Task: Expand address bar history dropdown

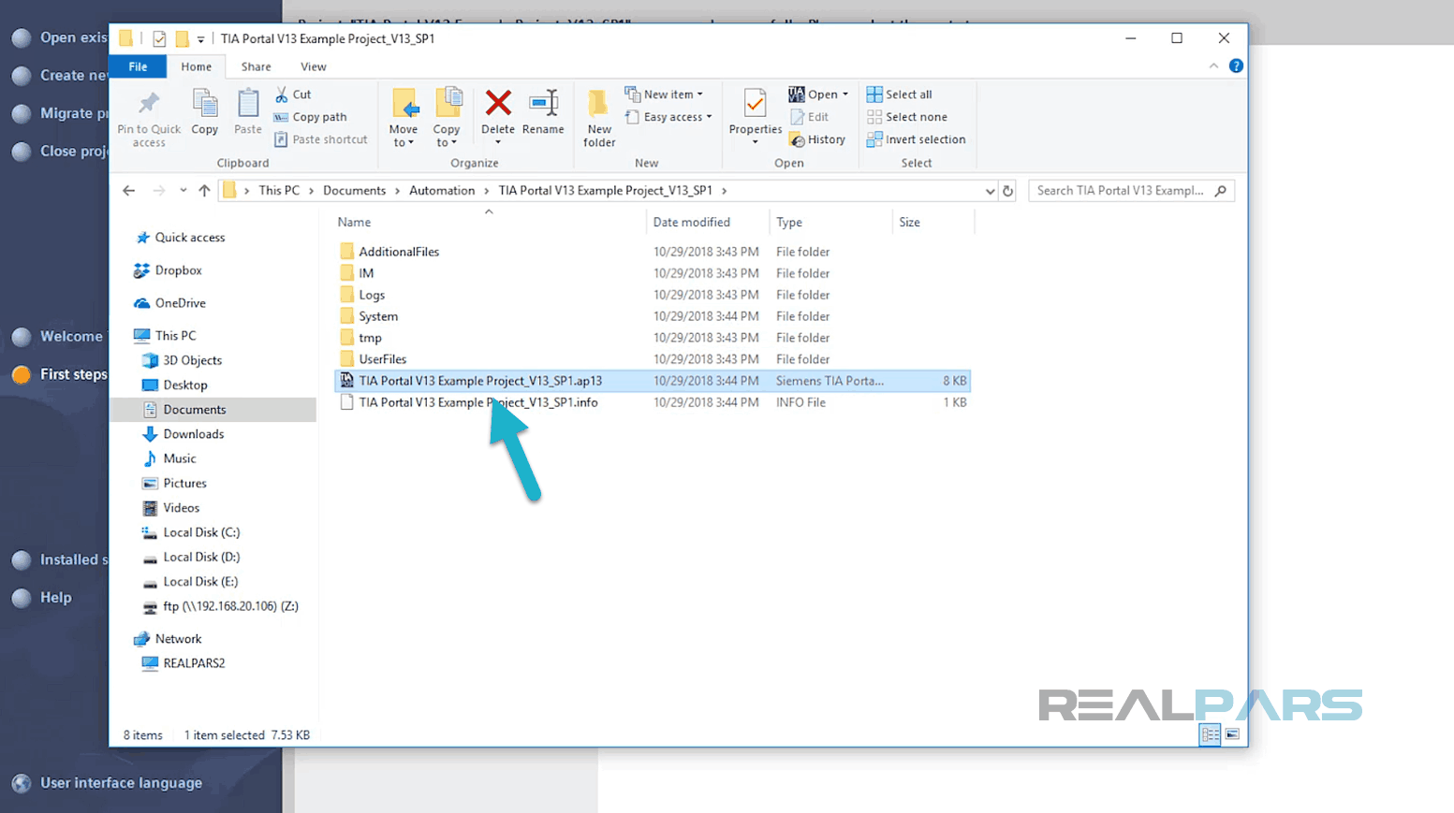Action: point(990,191)
